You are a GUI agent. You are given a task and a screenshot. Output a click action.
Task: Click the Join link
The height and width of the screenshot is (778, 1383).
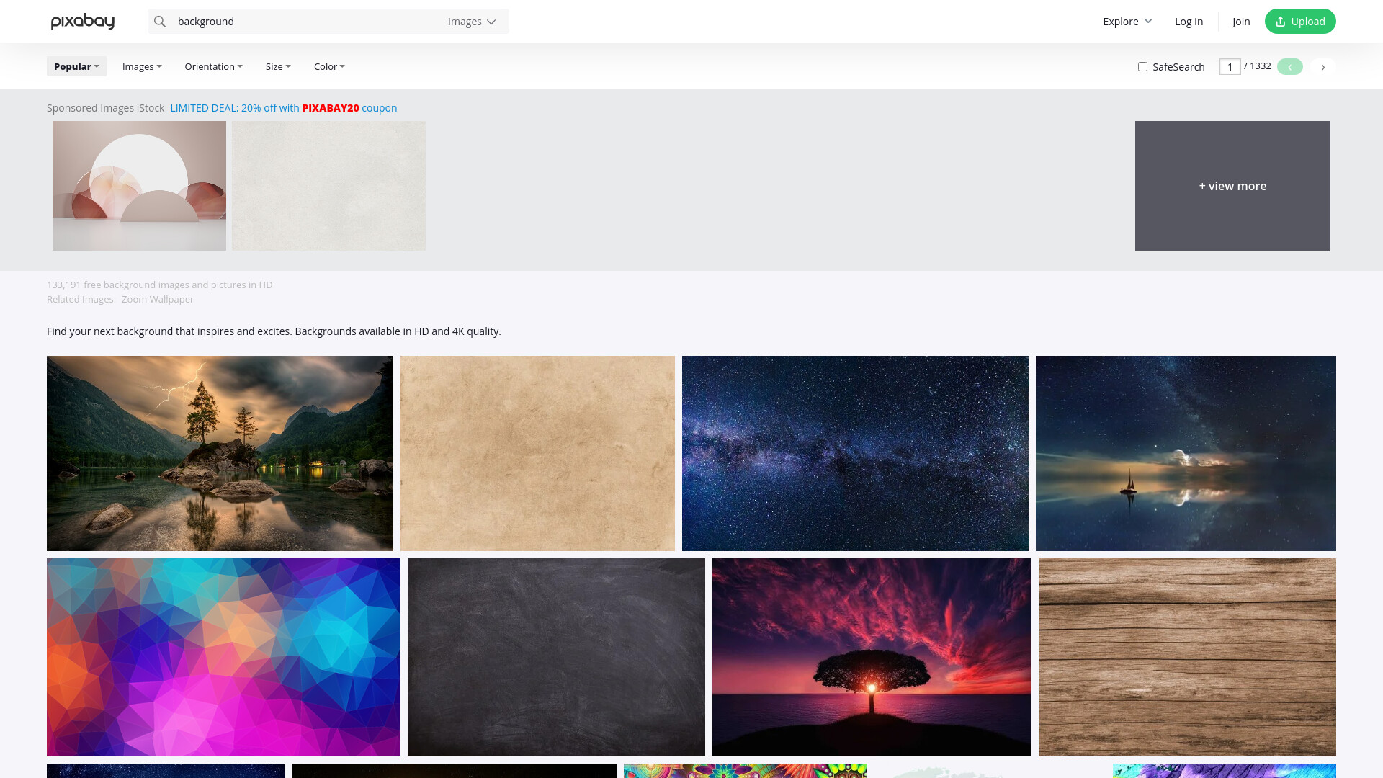coord(1241,22)
